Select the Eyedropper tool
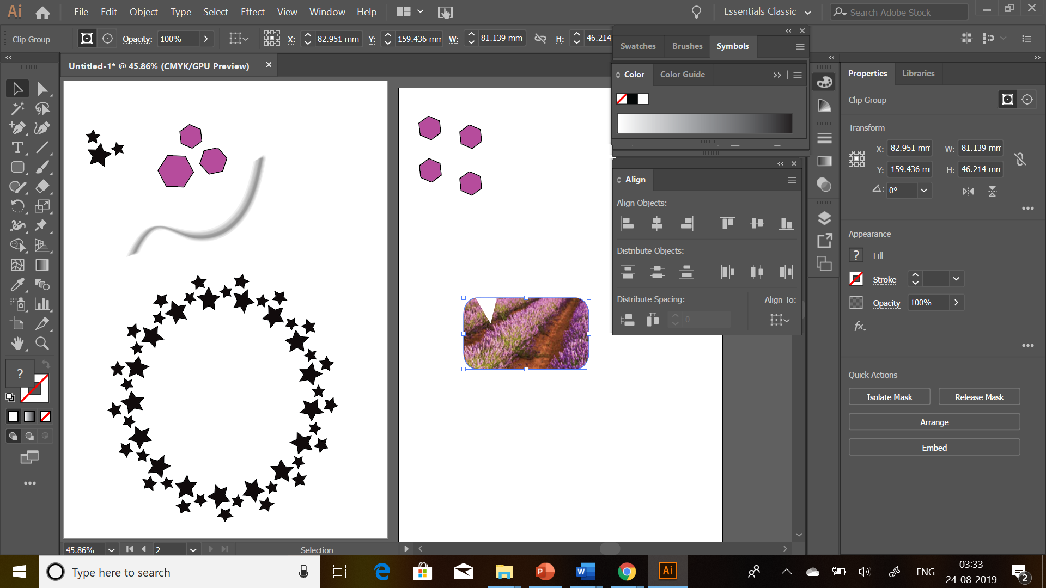This screenshot has height=588, width=1046. [x=17, y=285]
